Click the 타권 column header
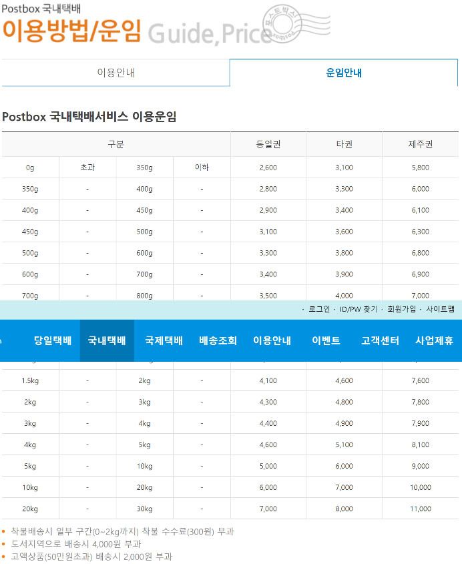462x564 pixels. coord(344,144)
